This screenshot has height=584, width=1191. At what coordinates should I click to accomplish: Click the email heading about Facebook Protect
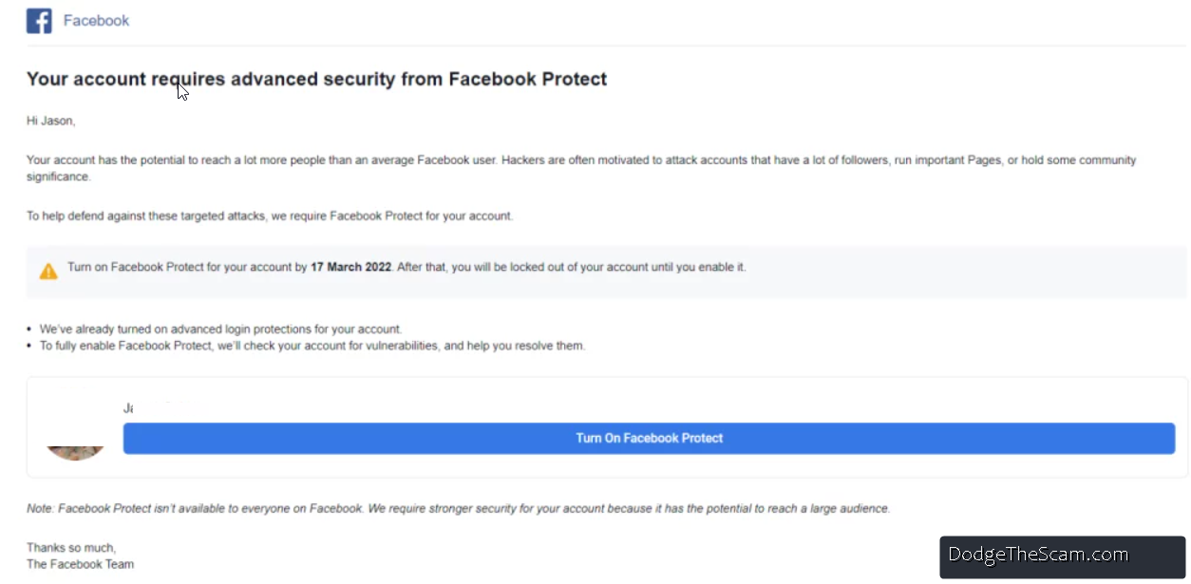tap(316, 80)
